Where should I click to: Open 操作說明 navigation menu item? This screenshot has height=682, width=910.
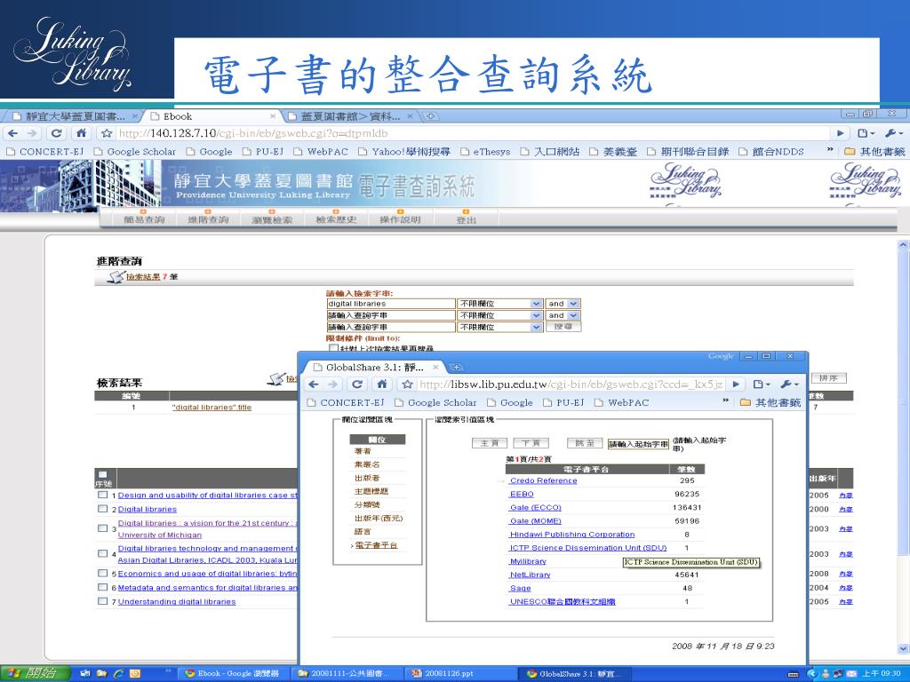399,220
